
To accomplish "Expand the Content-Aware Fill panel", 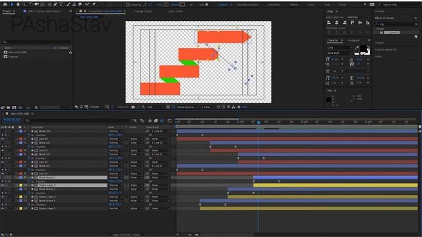I will tap(386, 50).
